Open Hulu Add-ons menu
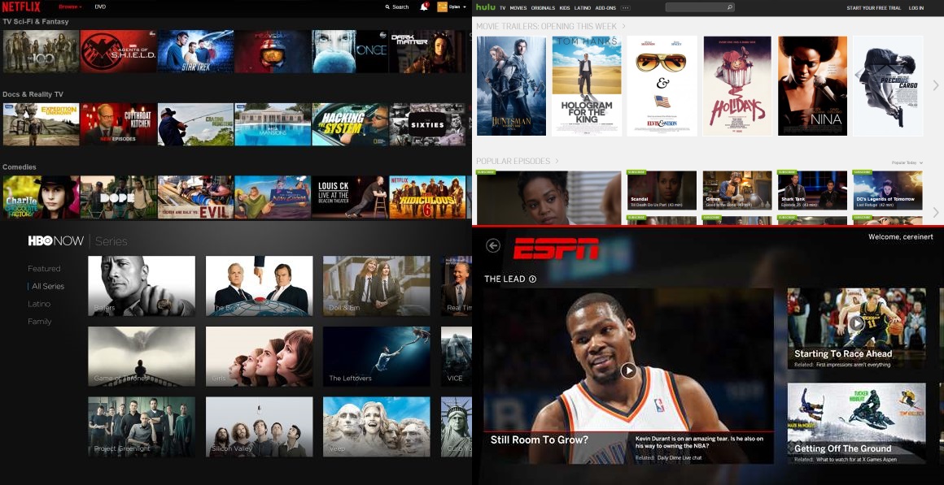The image size is (944, 485). (x=605, y=8)
